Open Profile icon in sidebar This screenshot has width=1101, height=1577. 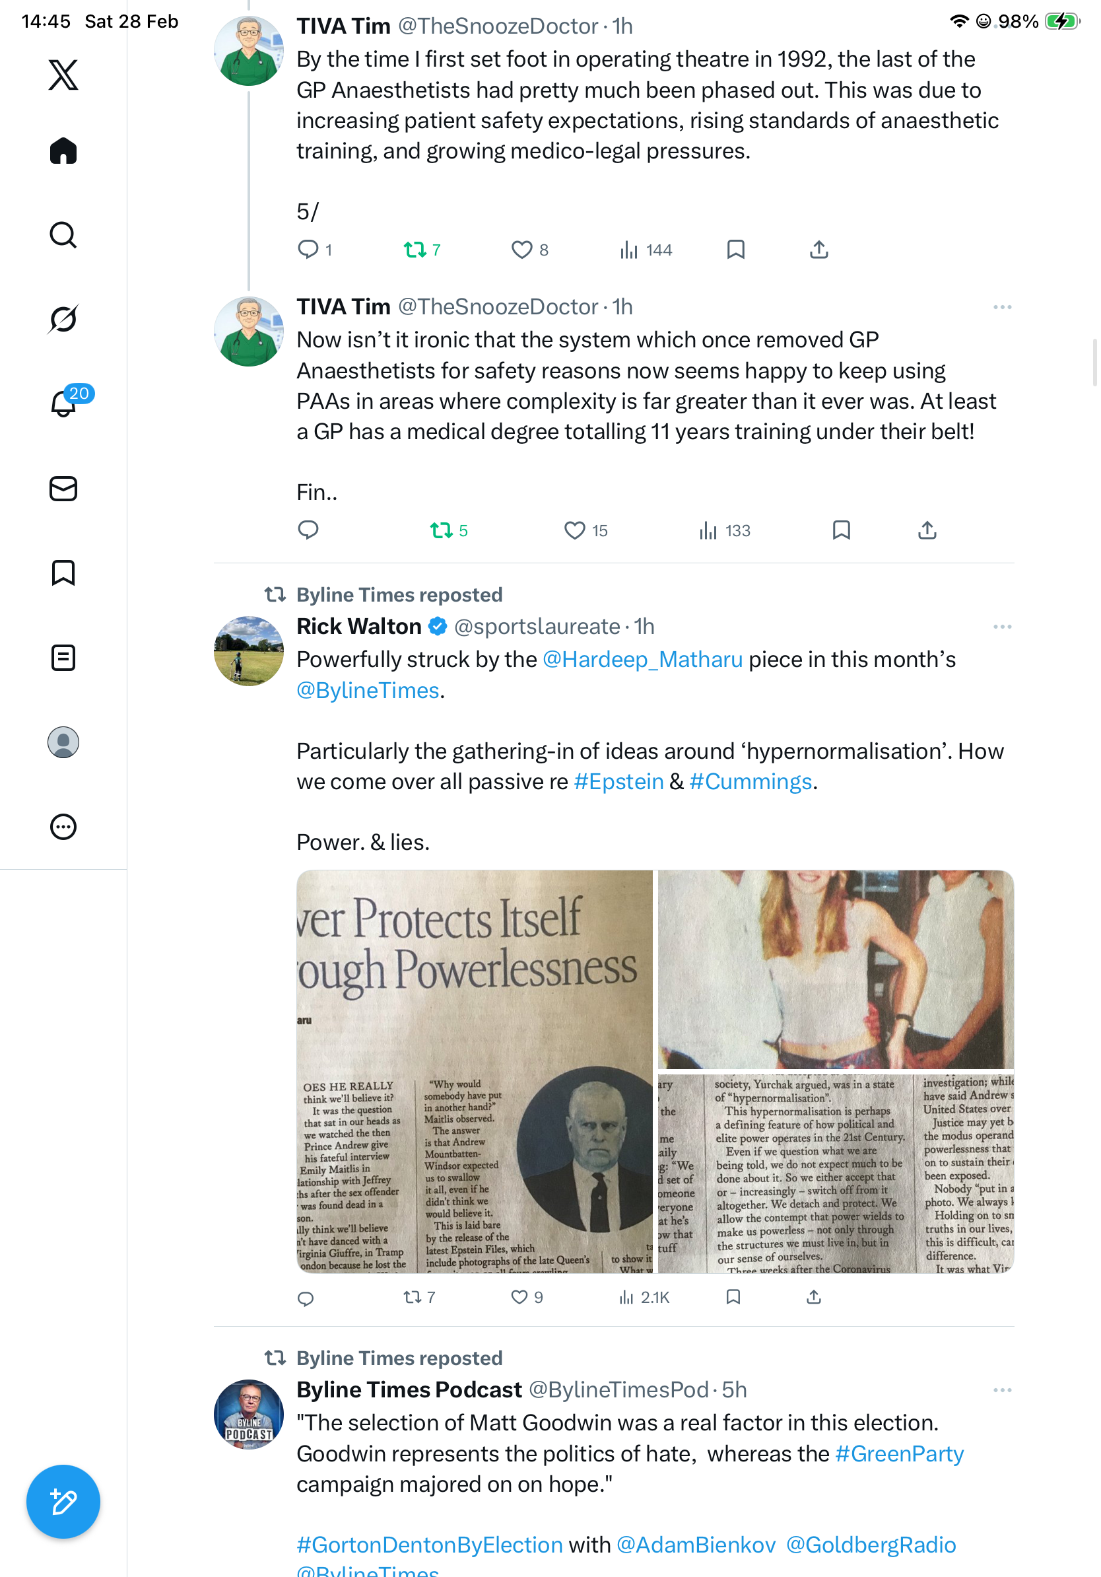point(63,742)
